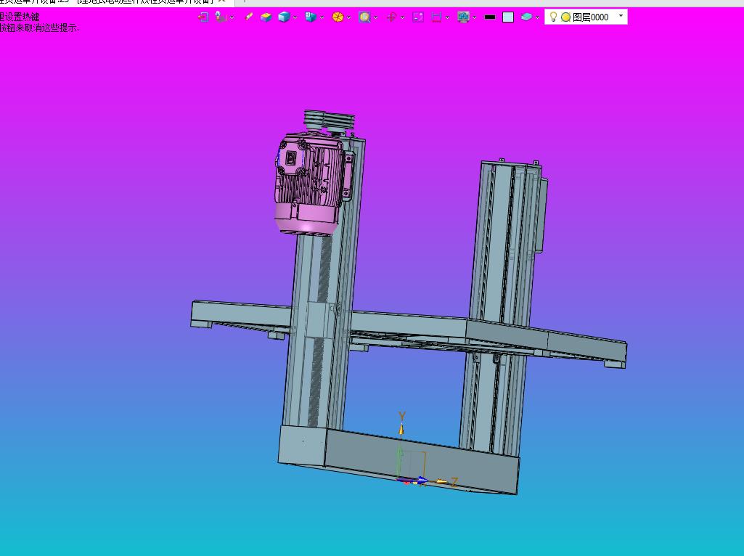Open the rotate axes dropdown arrow
The image size is (744, 556).
click(x=403, y=17)
